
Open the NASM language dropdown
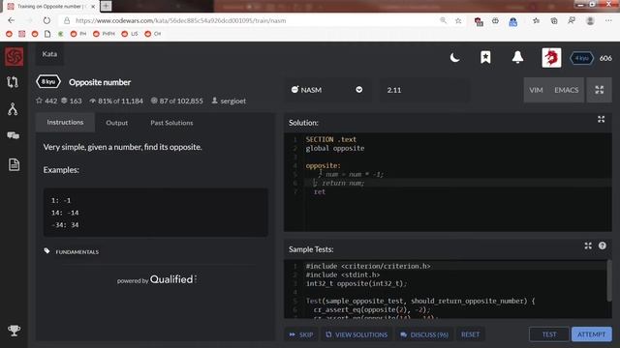(x=327, y=90)
